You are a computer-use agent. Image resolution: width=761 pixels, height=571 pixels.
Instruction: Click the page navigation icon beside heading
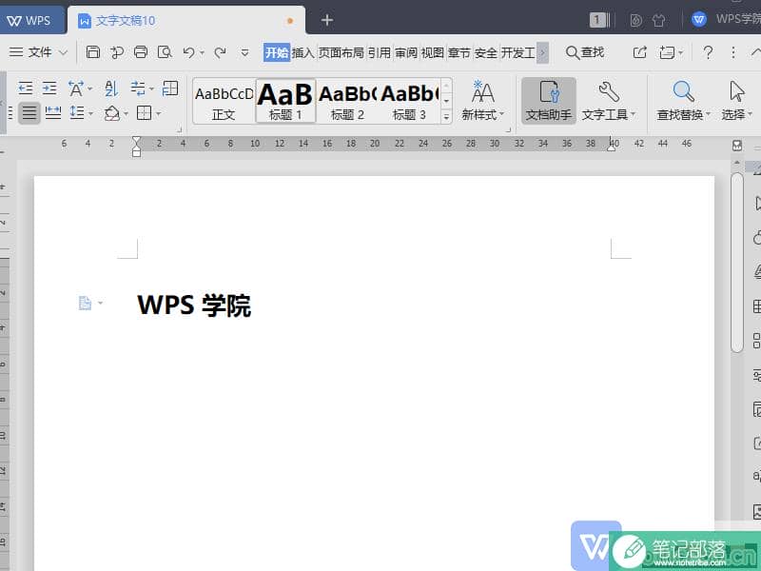click(85, 303)
